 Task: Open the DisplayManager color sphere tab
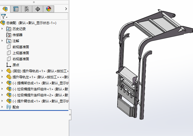click(49, 9)
